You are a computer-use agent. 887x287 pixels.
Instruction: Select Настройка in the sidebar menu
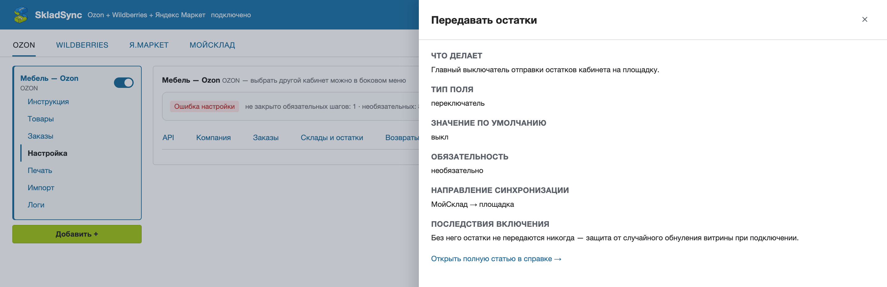(47, 153)
